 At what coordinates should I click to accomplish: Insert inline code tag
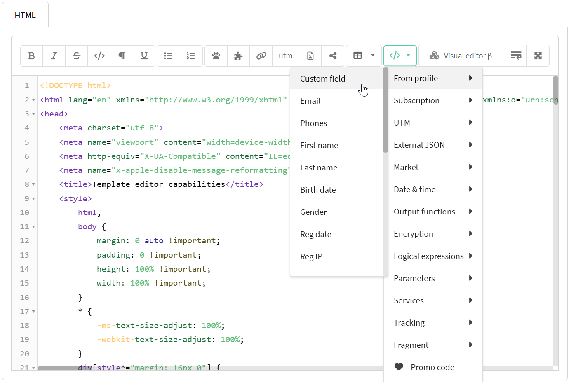tap(99, 56)
